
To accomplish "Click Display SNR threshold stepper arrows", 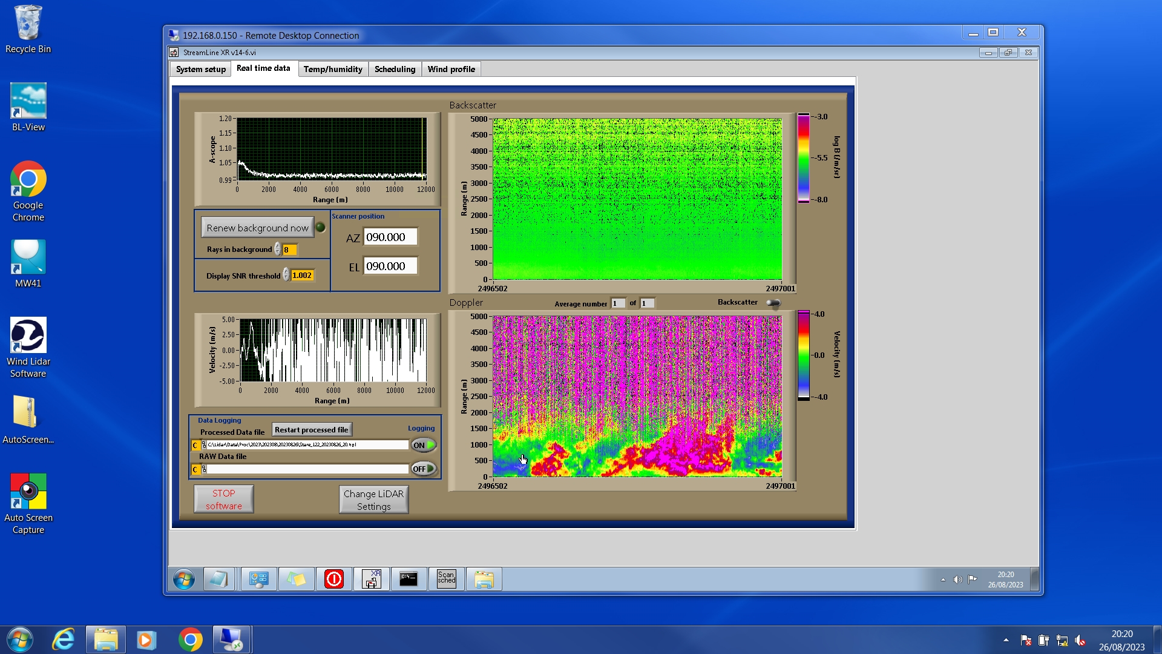I will coord(286,276).
